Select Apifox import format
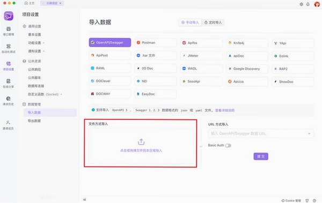This screenshot has width=322, height=203. coord(201,43)
